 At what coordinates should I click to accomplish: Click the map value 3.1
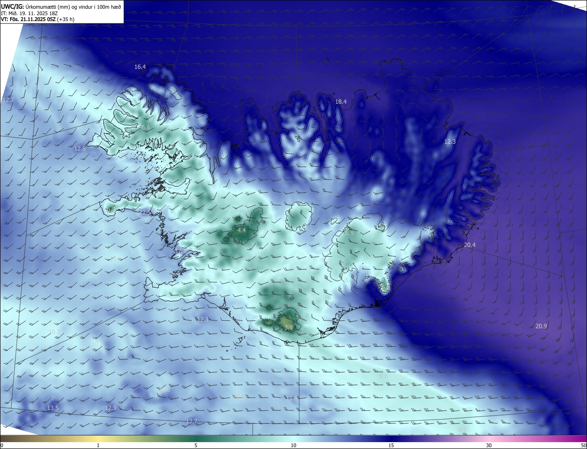288,328
